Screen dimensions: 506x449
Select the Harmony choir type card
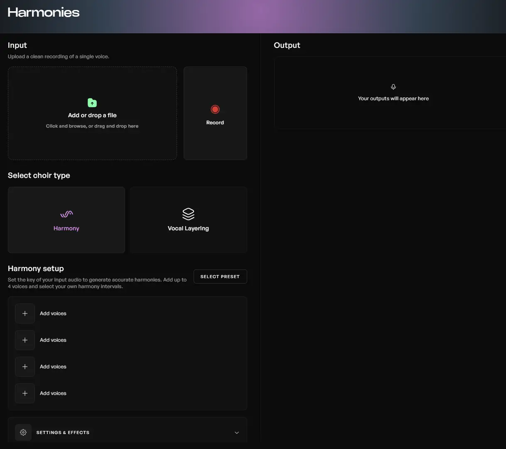(66, 220)
